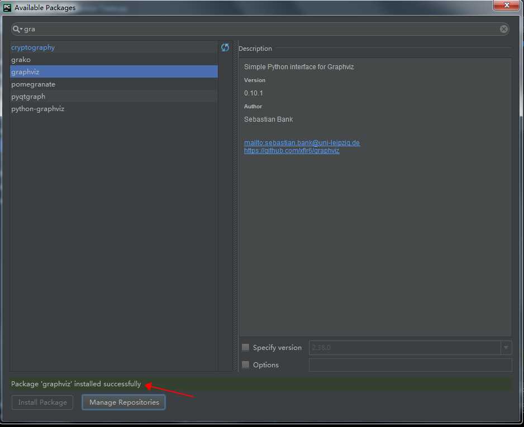The height and width of the screenshot is (427, 524).
Task: Click the version value 0.10.1
Action: (x=253, y=93)
